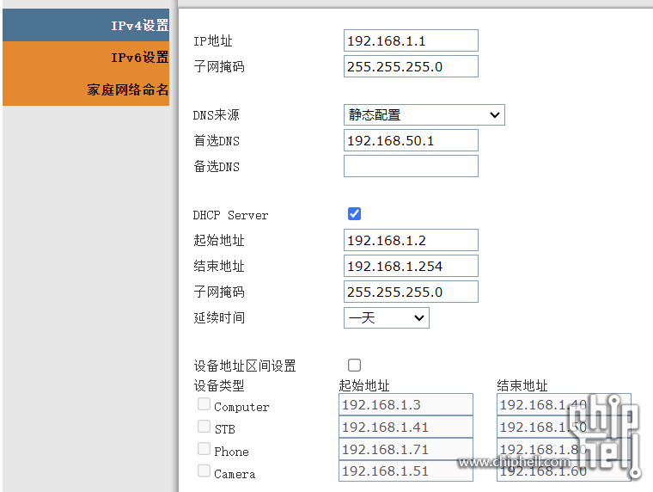Click the DHCP 结束地址 field 192.168.1.254

pos(411,266)
